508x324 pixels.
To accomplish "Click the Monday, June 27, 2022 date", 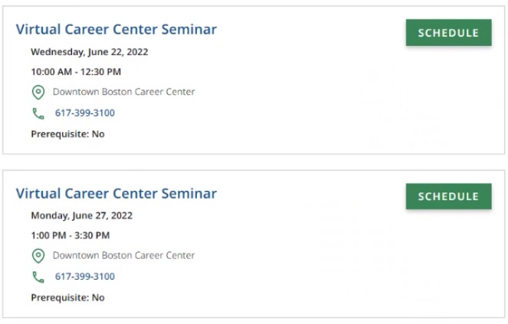I will (x=81, y=215).
